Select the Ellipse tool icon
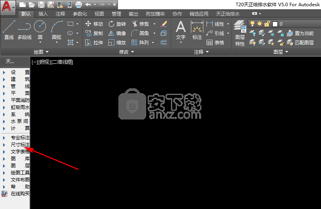The width and height of the screenshot is (321, 209). pyautogui.click(x=71, y=33)
